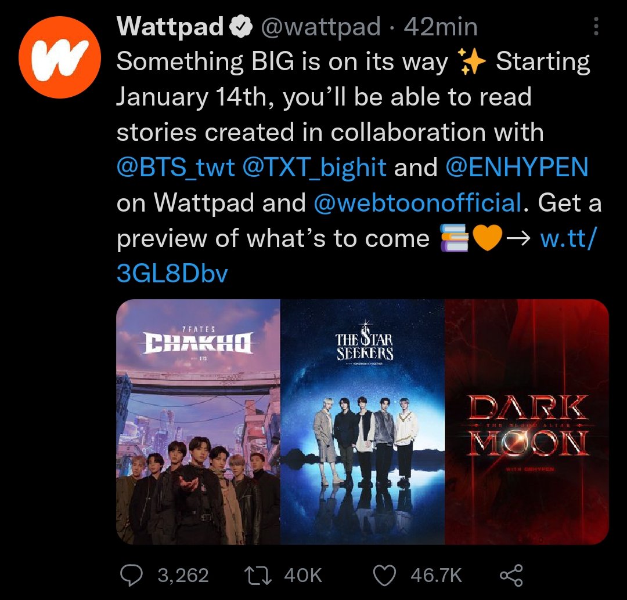This screenshot has height=600, width=627.
Task: Open the Wattpad profile avatar
Action: [x=60, y=57]
